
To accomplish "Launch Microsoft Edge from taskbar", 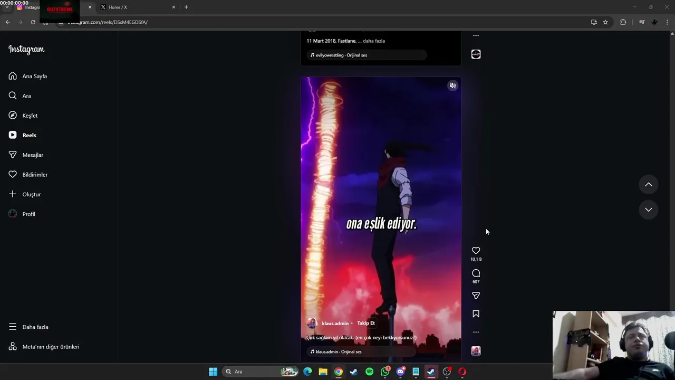I will [x=307, y=372].
